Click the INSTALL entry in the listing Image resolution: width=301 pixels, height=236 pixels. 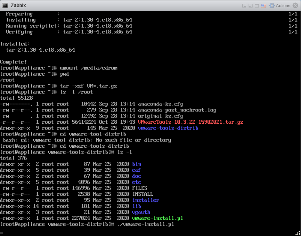(x=143, y=194)
